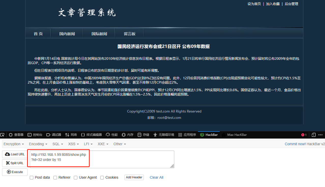The height and width of the screenshot is (187, 325).
Task: Click the paragraph starting 而在此前
Action: (x=164, y=92)
